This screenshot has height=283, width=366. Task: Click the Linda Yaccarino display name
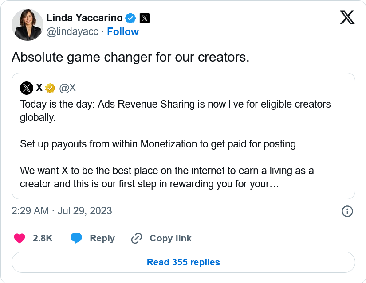84,18
